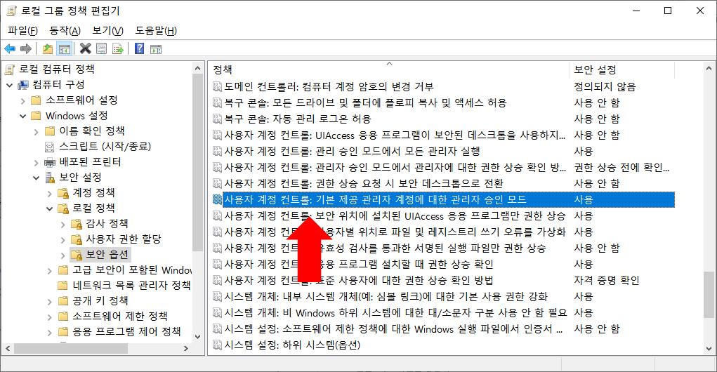This screenshot has width=717, height=372.
Task: Select the 스크립트 (시작/종료) tree item
Action: [x=105, y=146]
